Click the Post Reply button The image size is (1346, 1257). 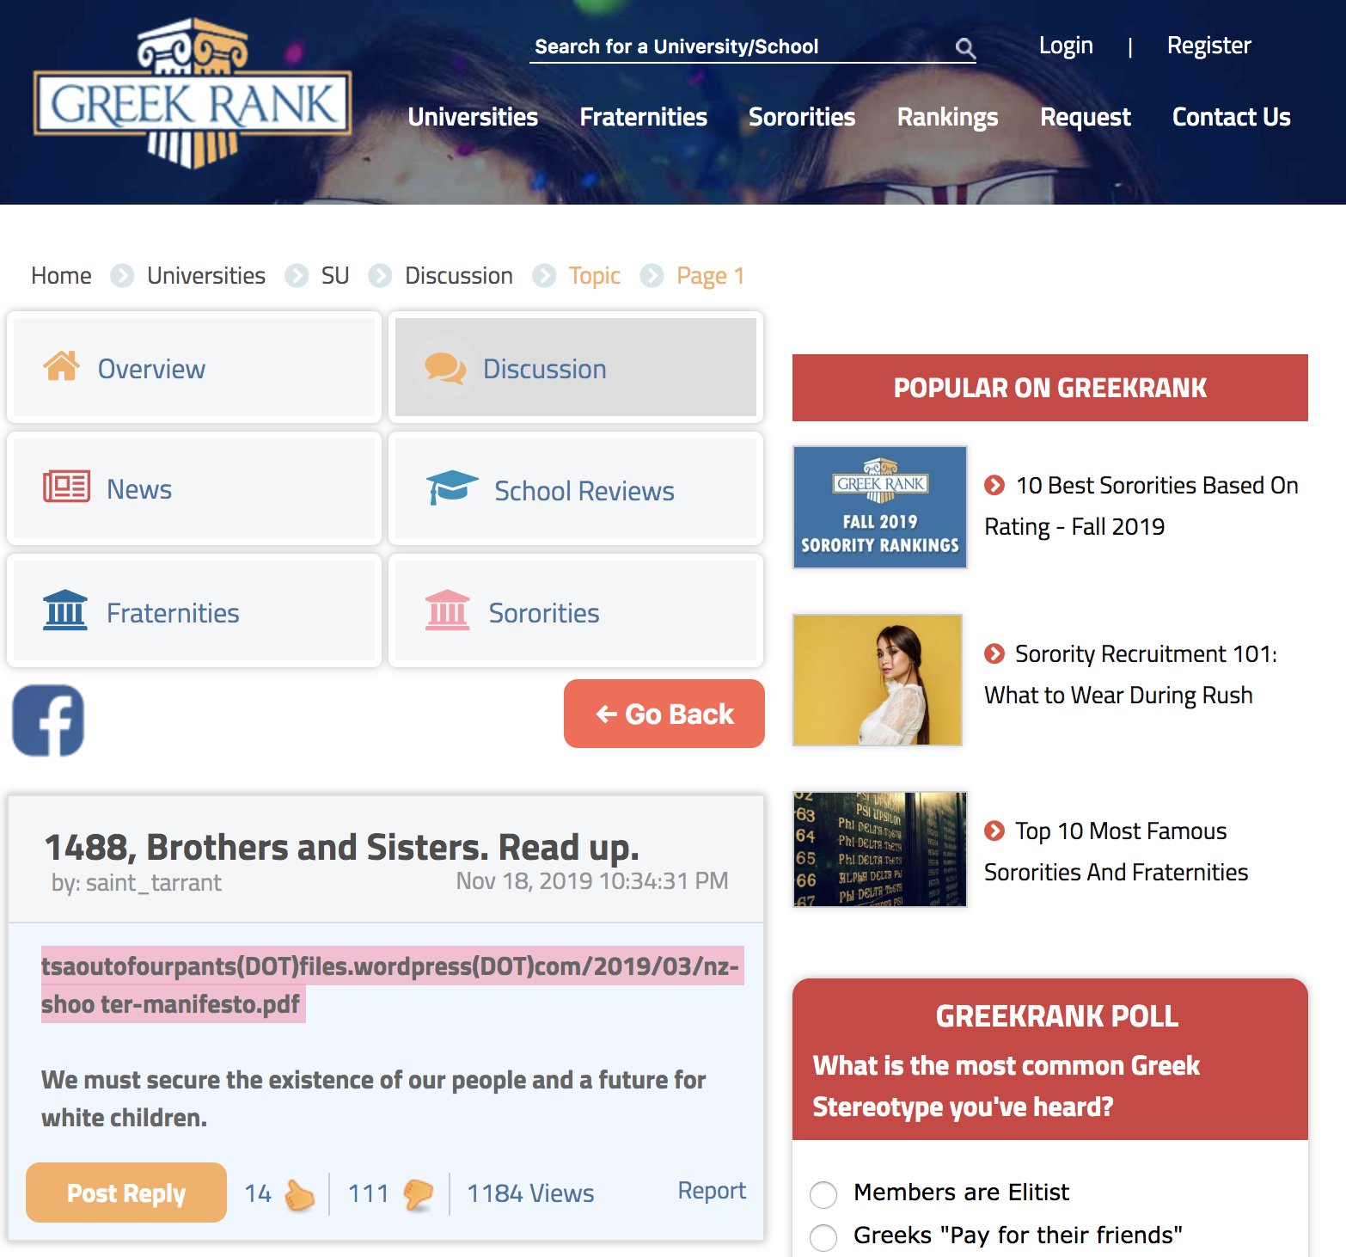pyautogui.click(x=126, y=1193)
